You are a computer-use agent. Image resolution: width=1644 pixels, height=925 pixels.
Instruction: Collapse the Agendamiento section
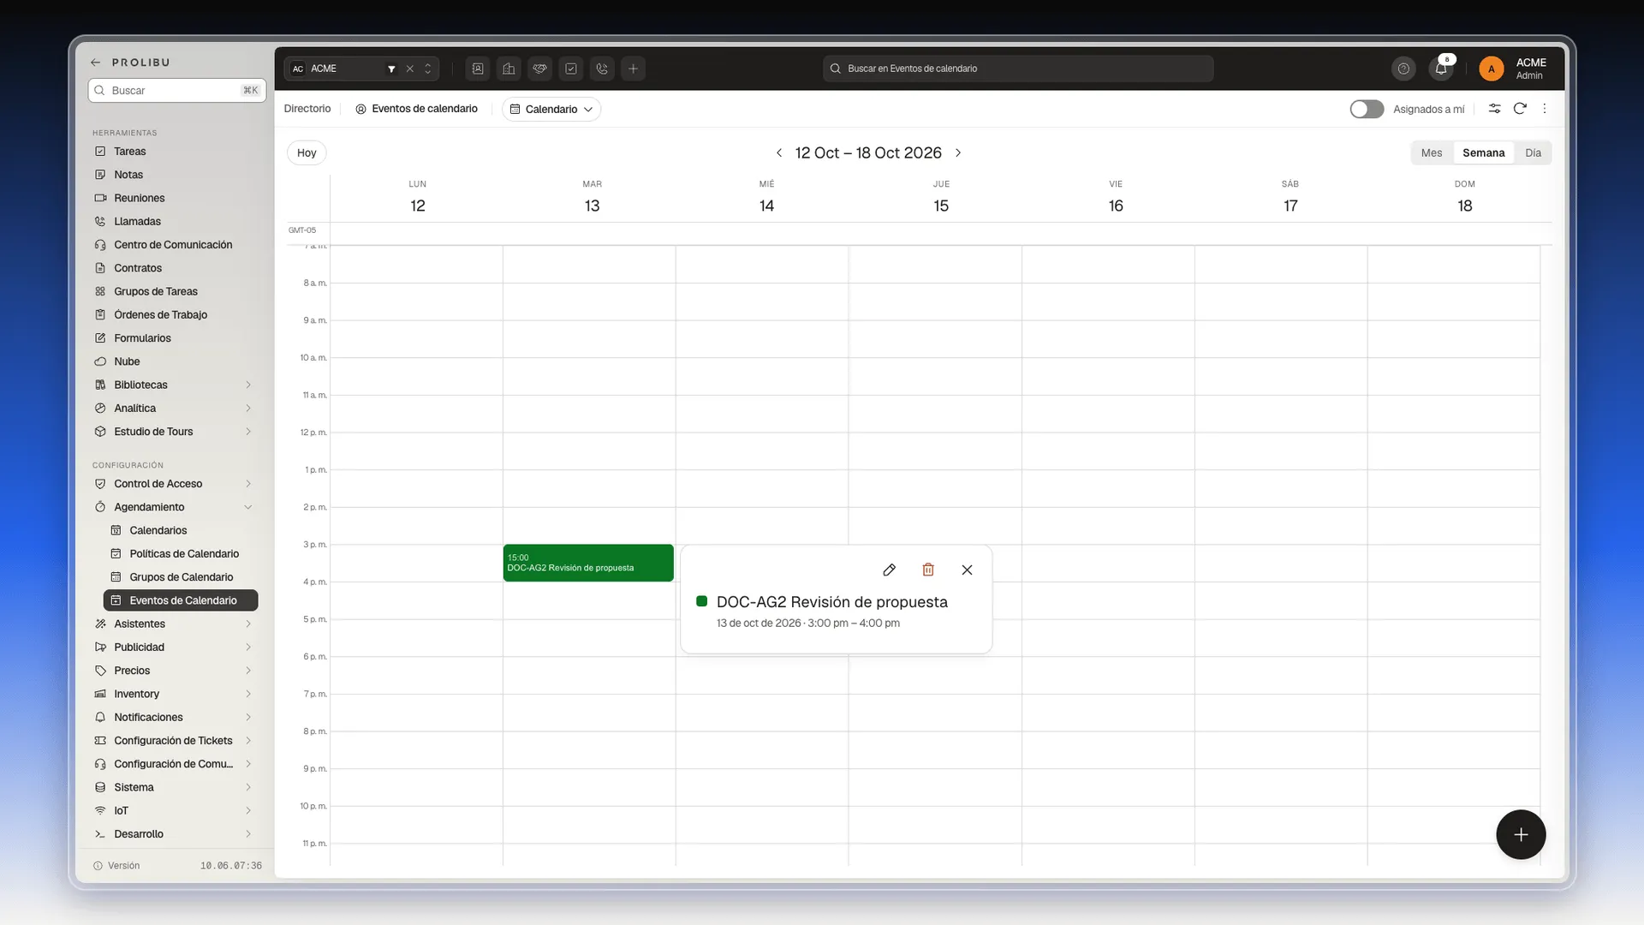coord(247,507)
